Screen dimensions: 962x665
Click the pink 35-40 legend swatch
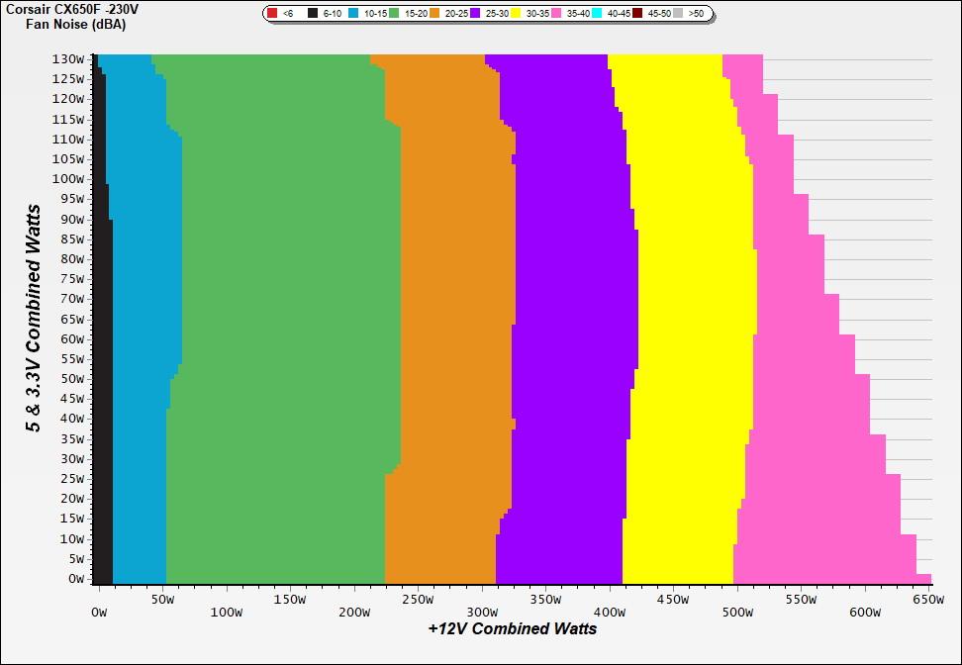(x=556, y=14)
